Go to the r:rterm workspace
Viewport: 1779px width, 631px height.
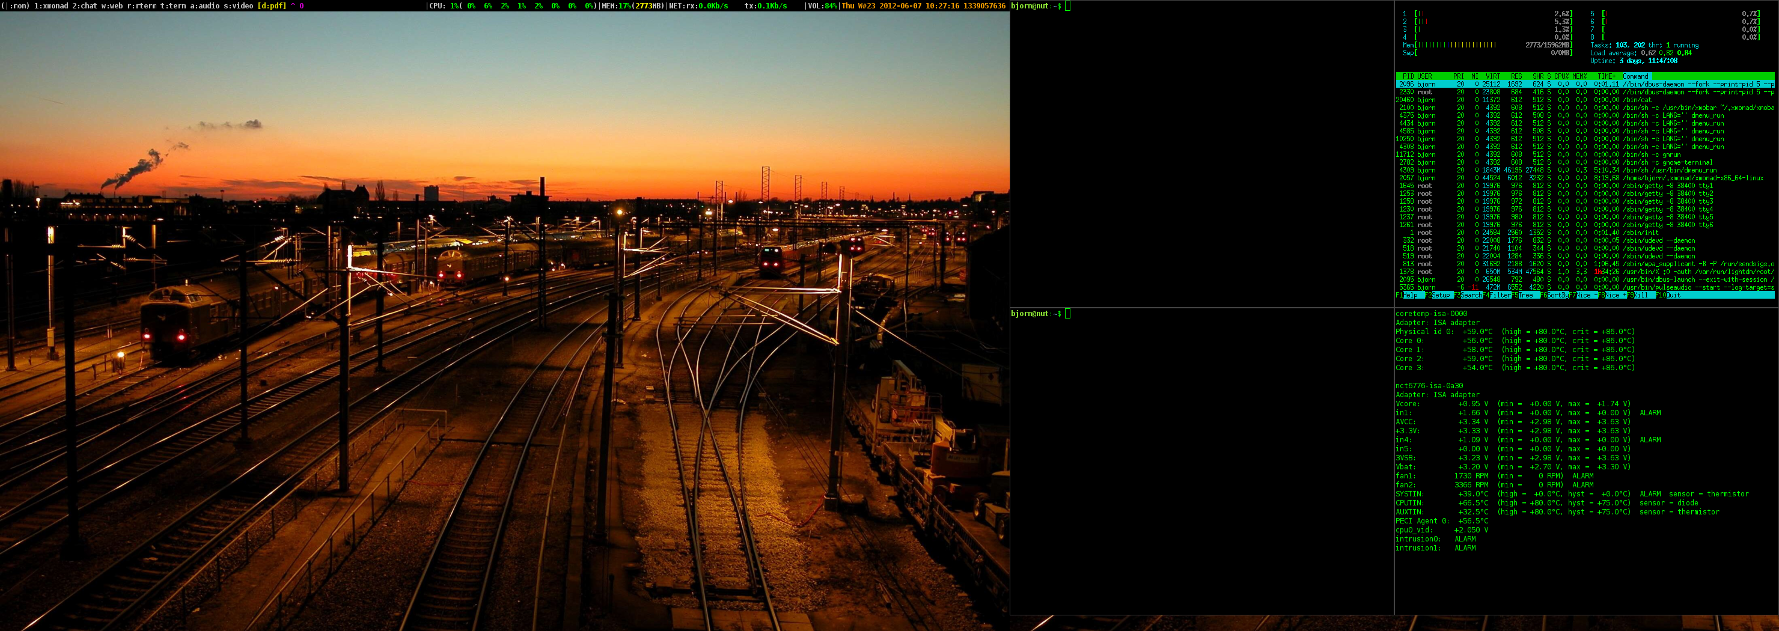[x=142, y=5]
